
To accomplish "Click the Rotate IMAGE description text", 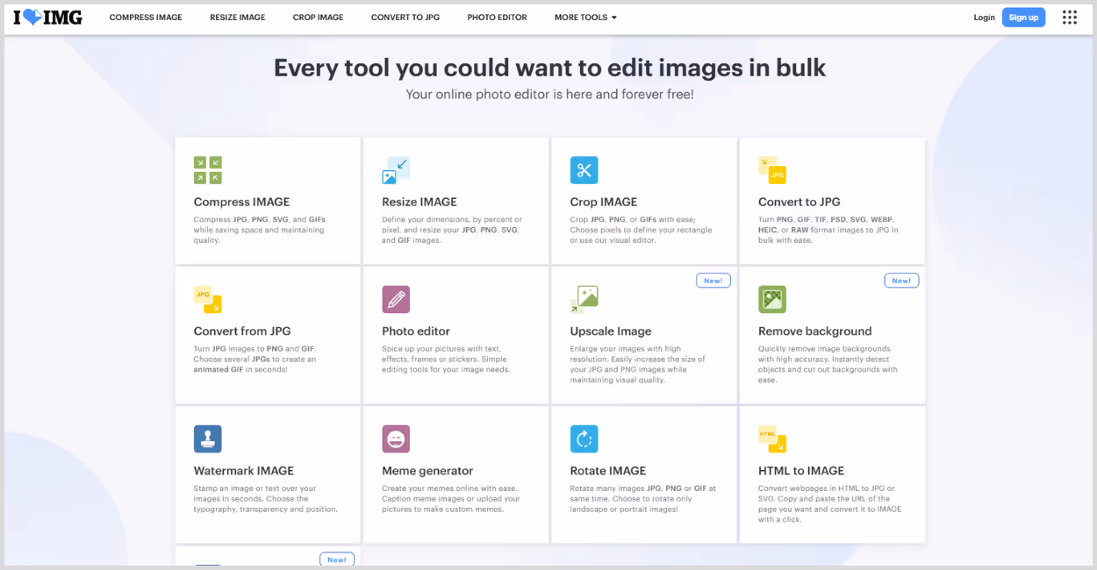I will 643,499.
